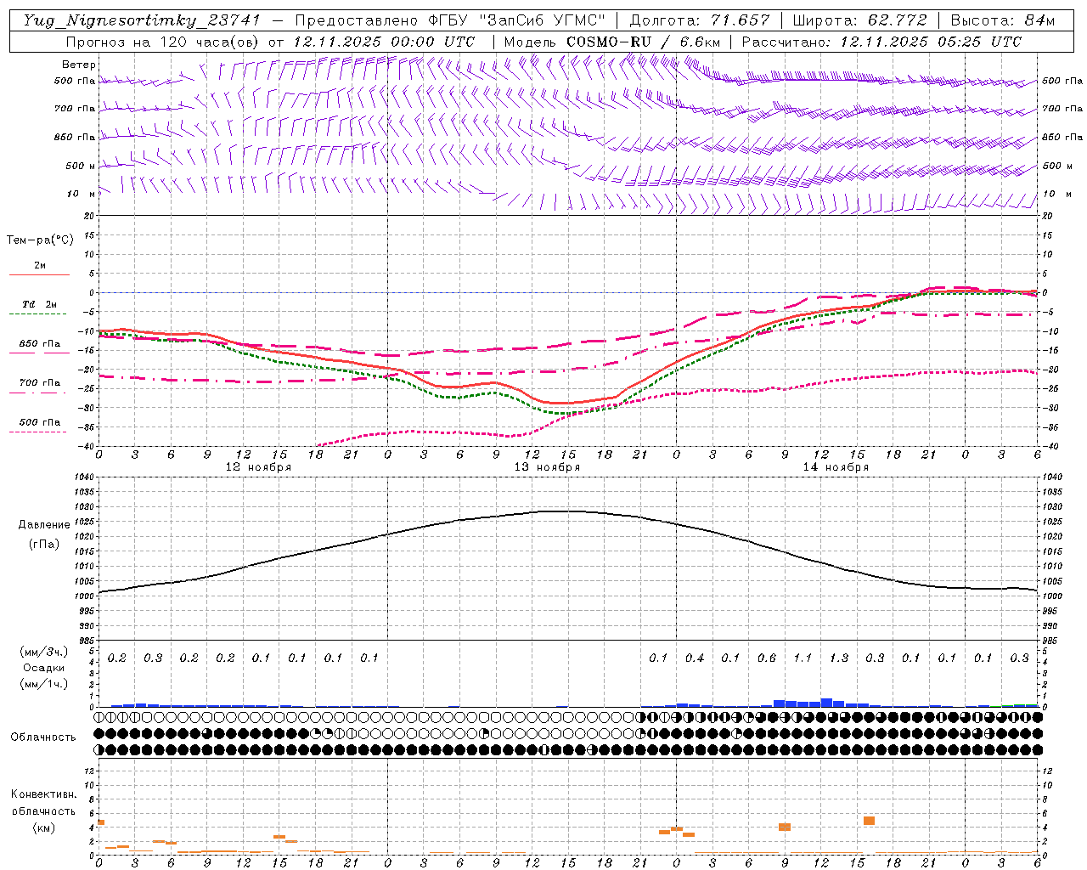
Task: Select the Осадки panel label
Action: point(43,668)
